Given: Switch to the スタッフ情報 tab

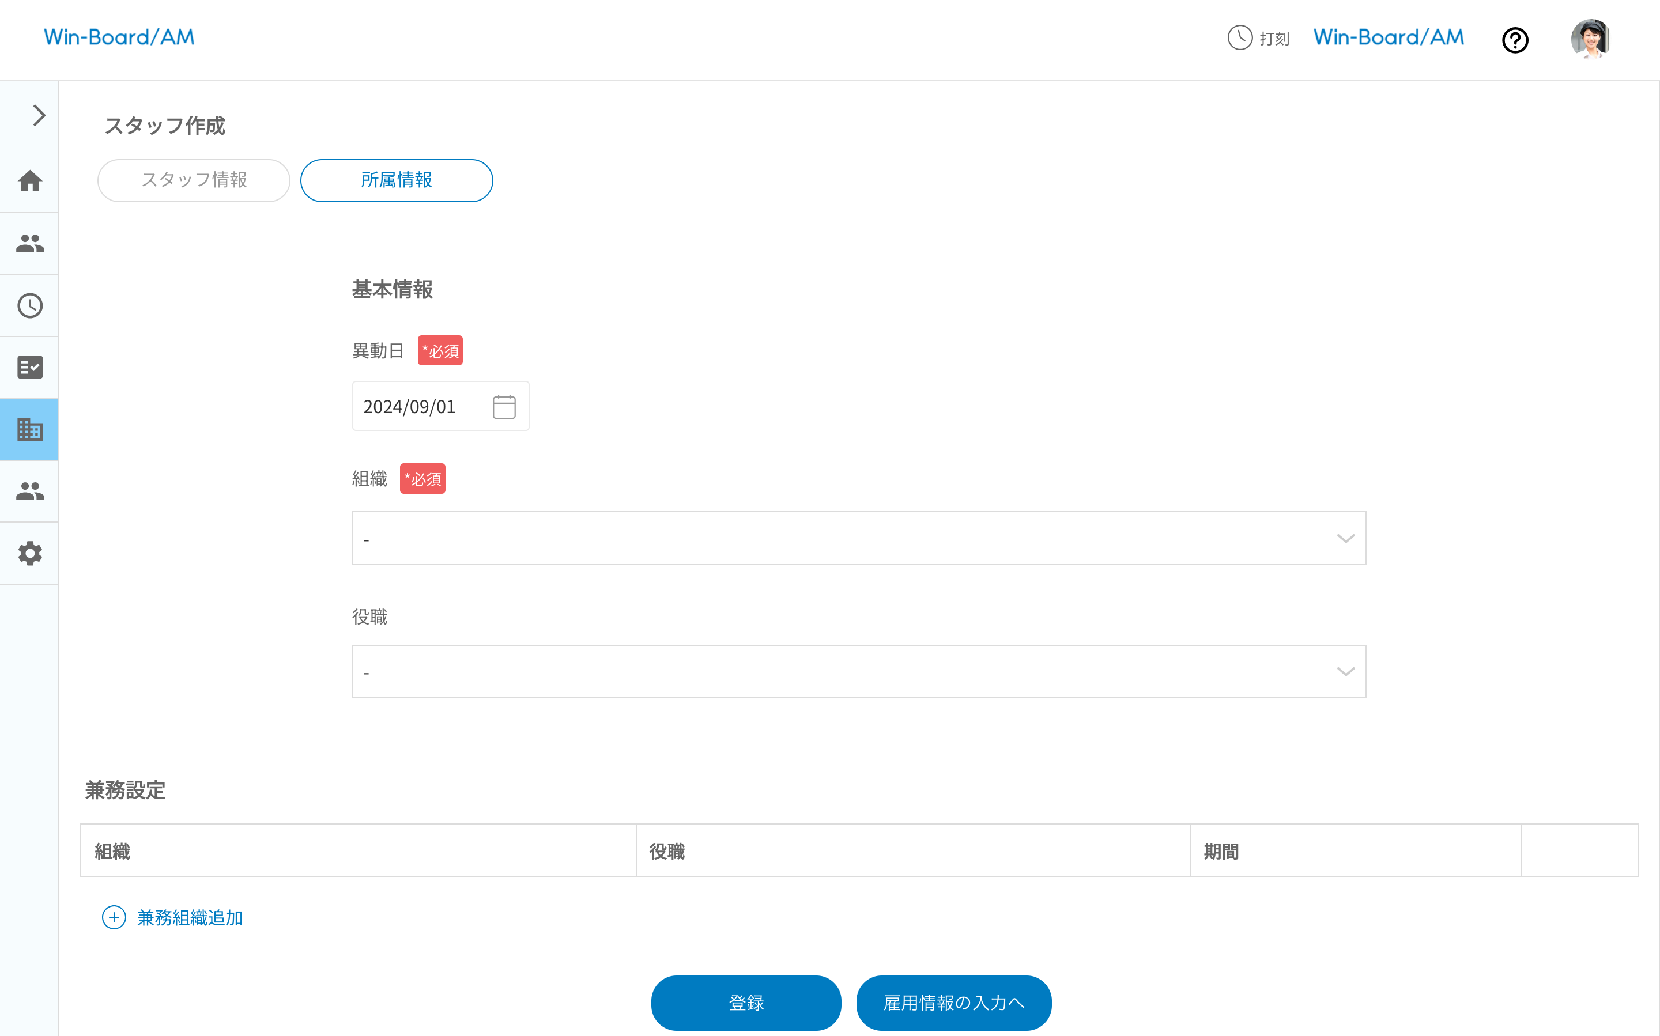Looking at the screenshot, I should [194, 180].
